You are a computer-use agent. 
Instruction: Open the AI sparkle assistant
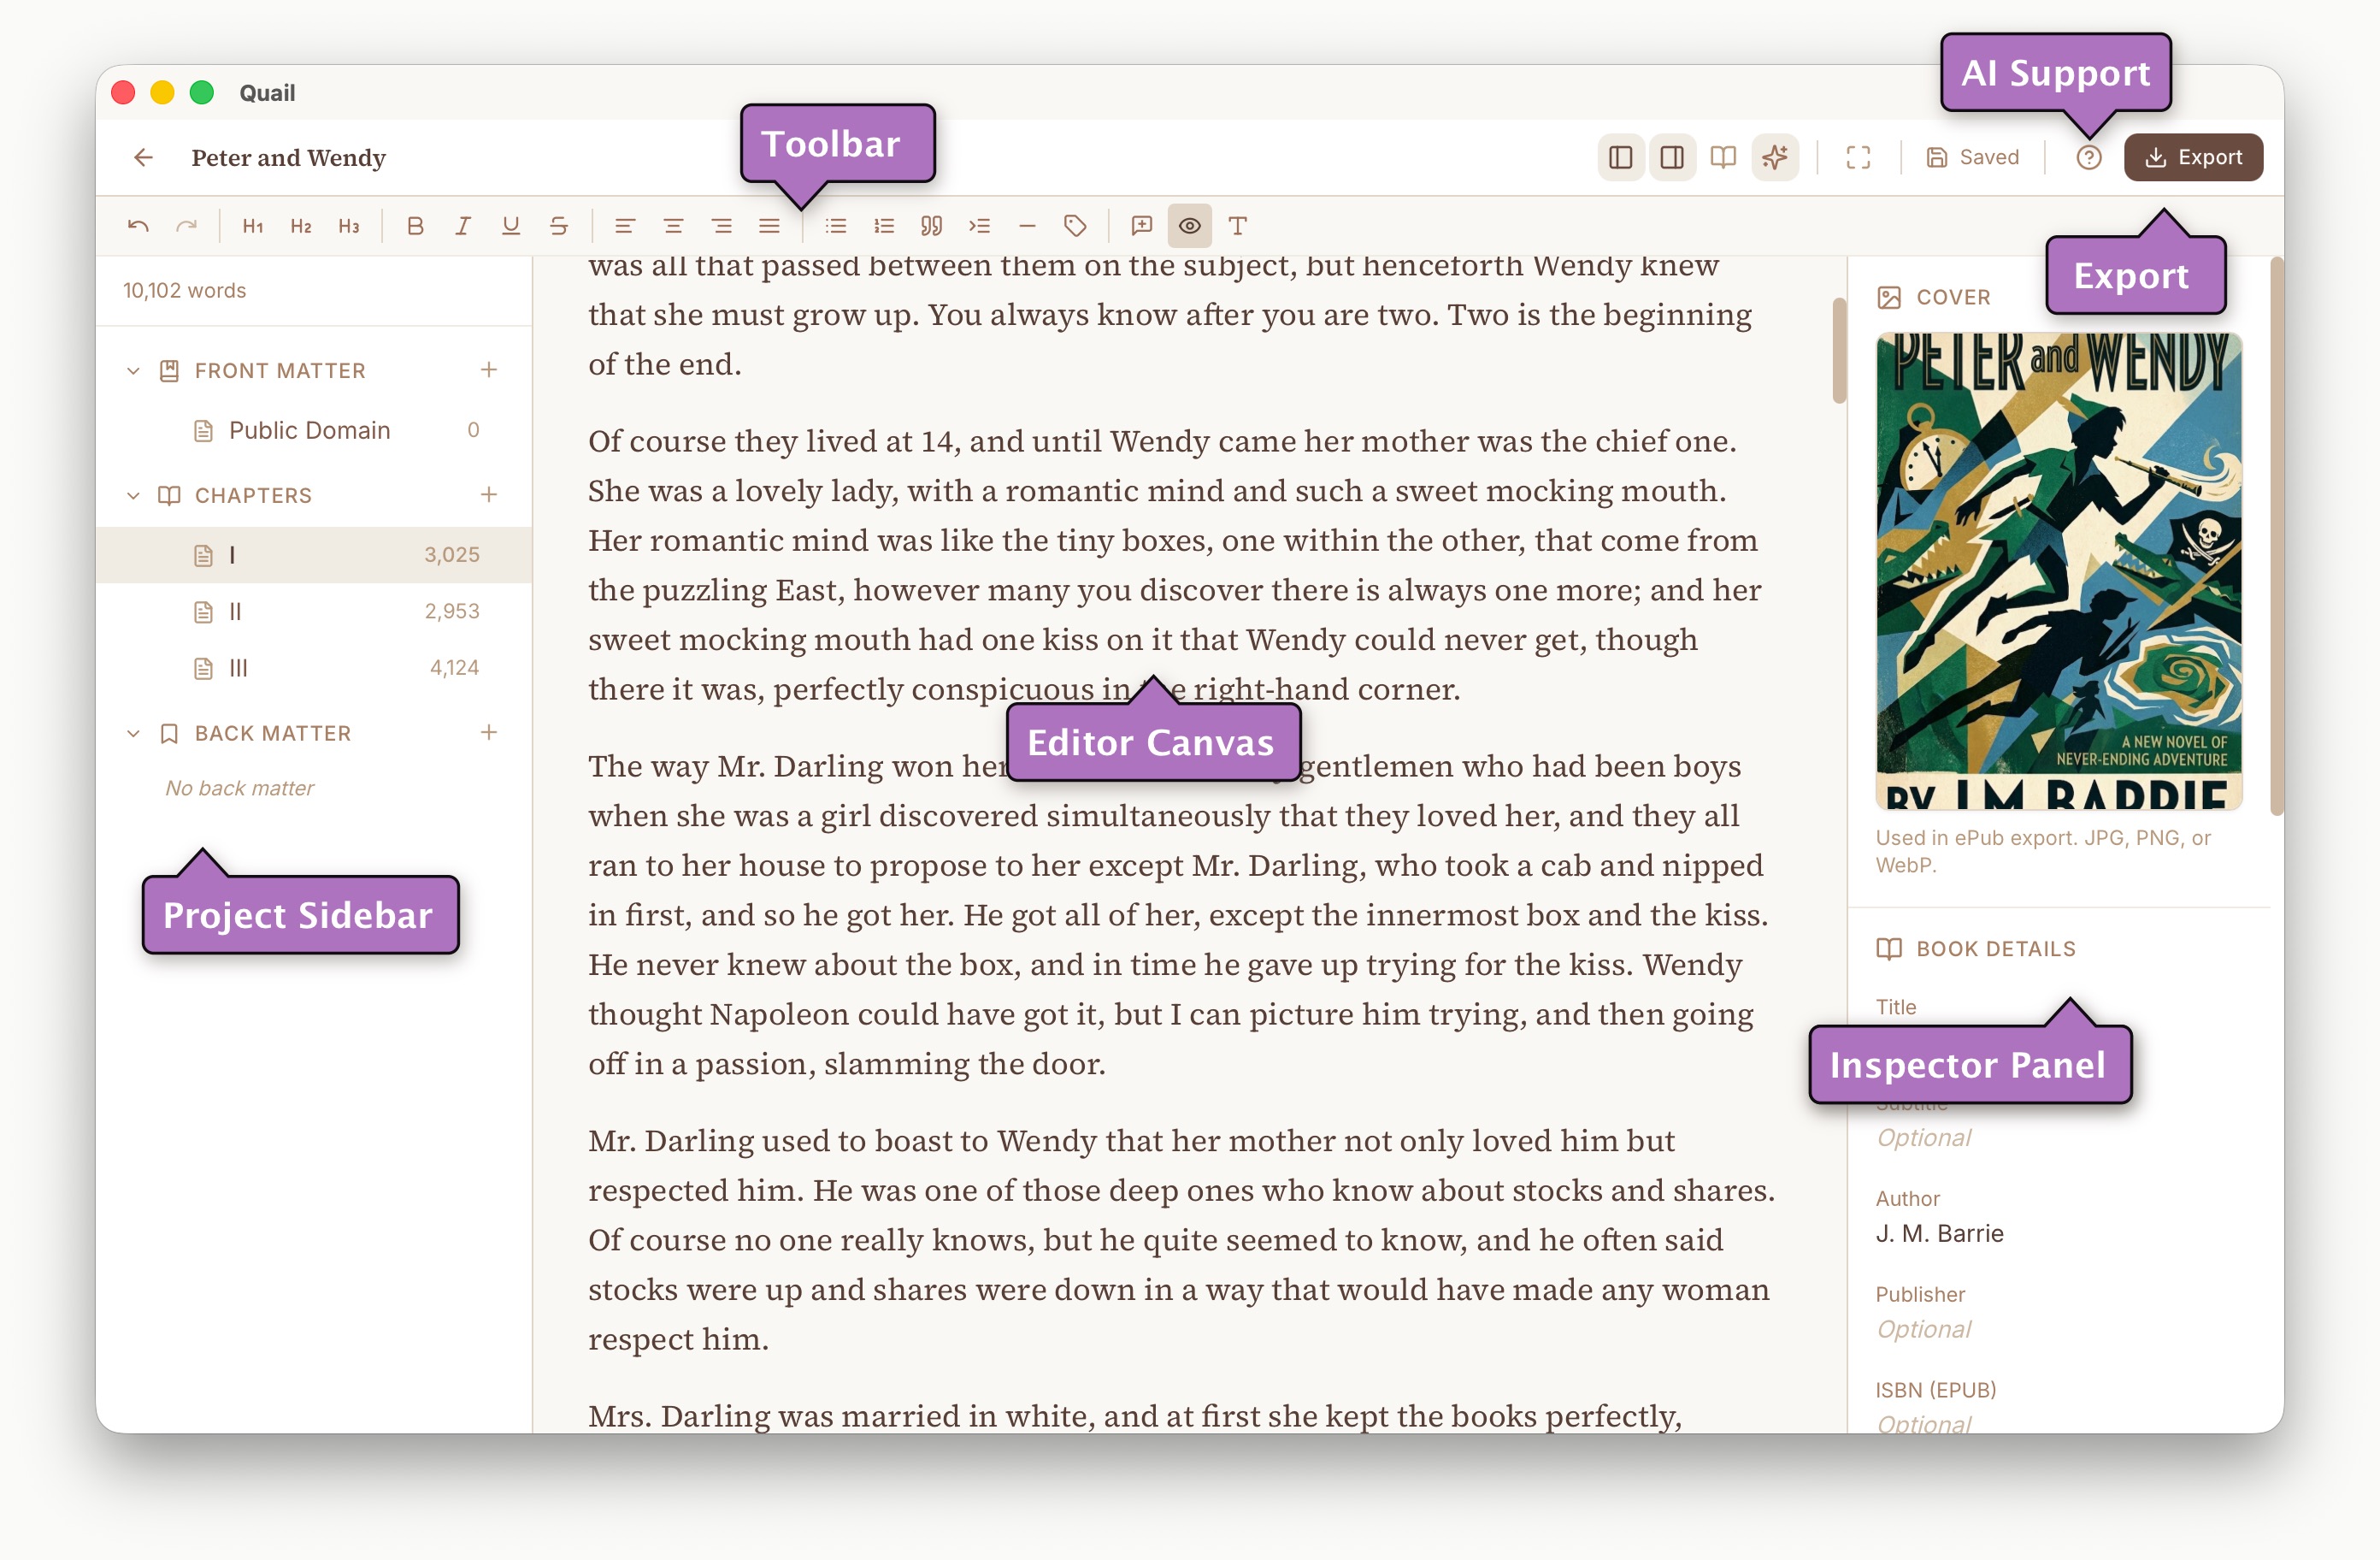coord(1775,157)
